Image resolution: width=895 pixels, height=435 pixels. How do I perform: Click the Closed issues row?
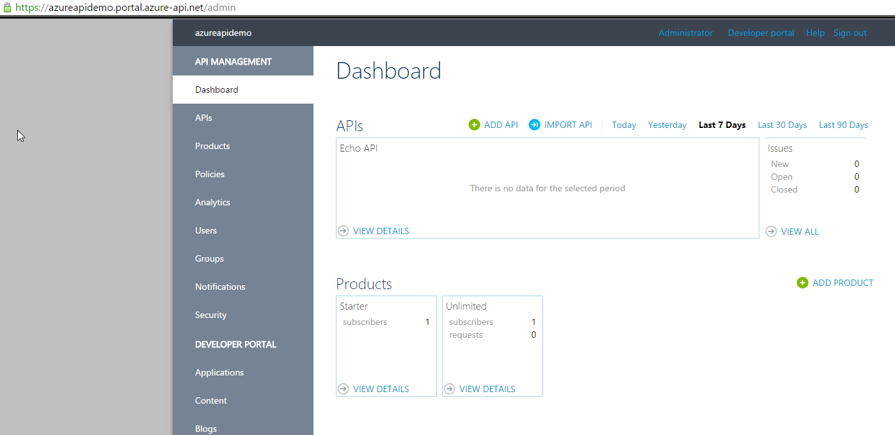click(814, 189)
